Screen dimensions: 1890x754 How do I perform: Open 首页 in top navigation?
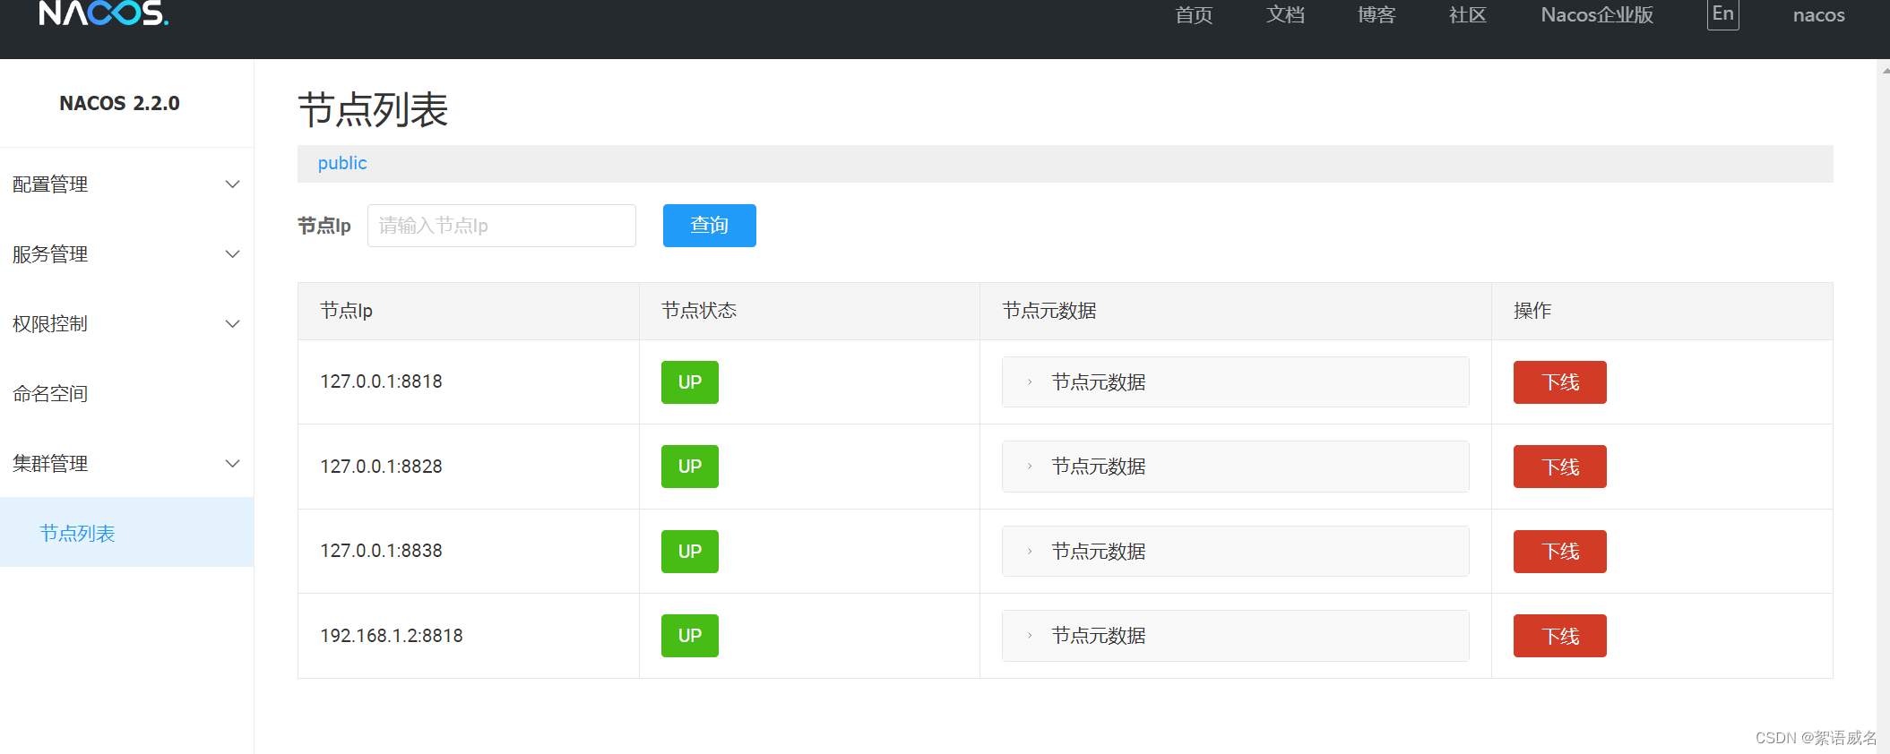1194,15
